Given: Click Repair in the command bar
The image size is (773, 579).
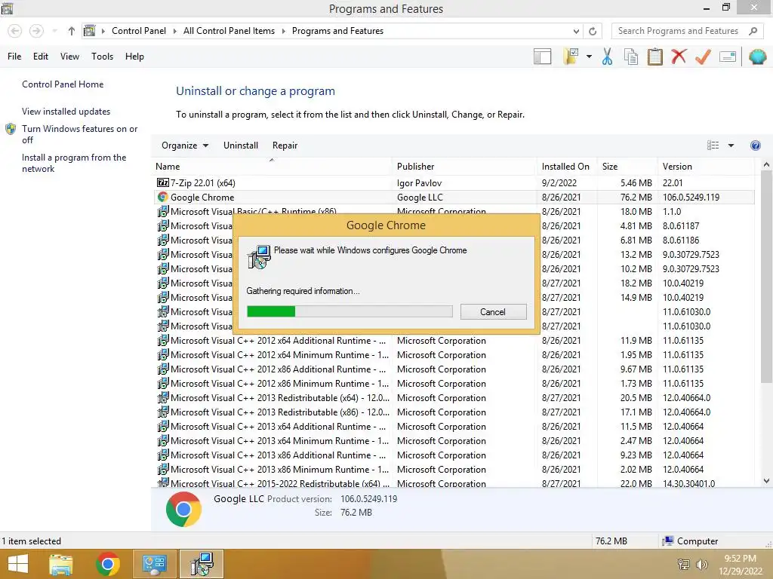Looking at the screenshot, I should coord(285,146).
